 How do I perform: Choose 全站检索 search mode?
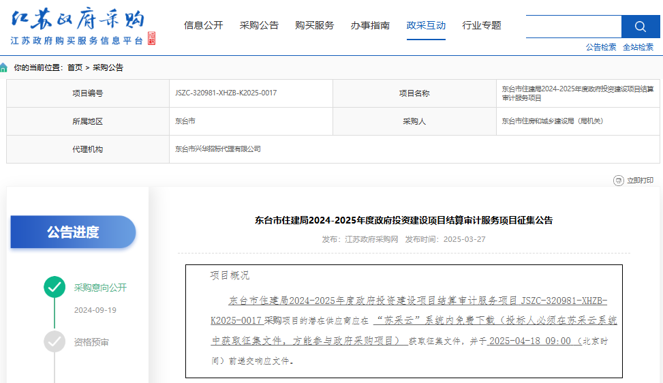coord(638,47)
